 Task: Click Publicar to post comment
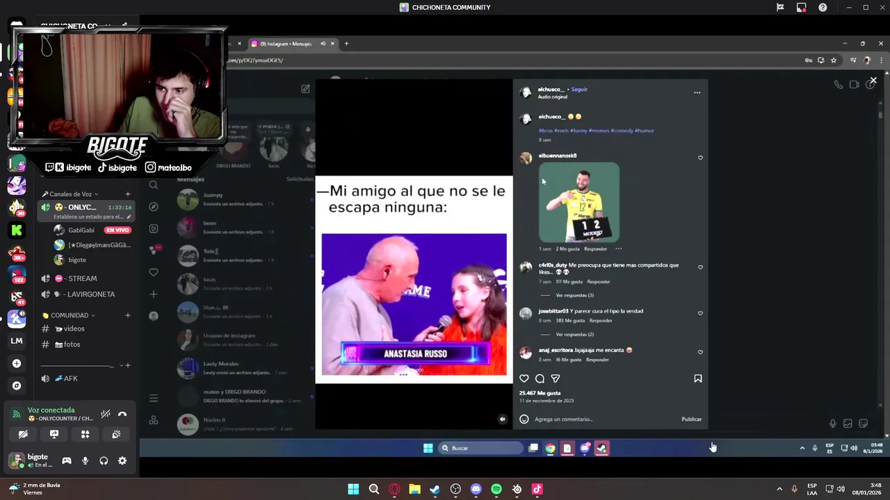pyautogui.click(x=691, y=419)
